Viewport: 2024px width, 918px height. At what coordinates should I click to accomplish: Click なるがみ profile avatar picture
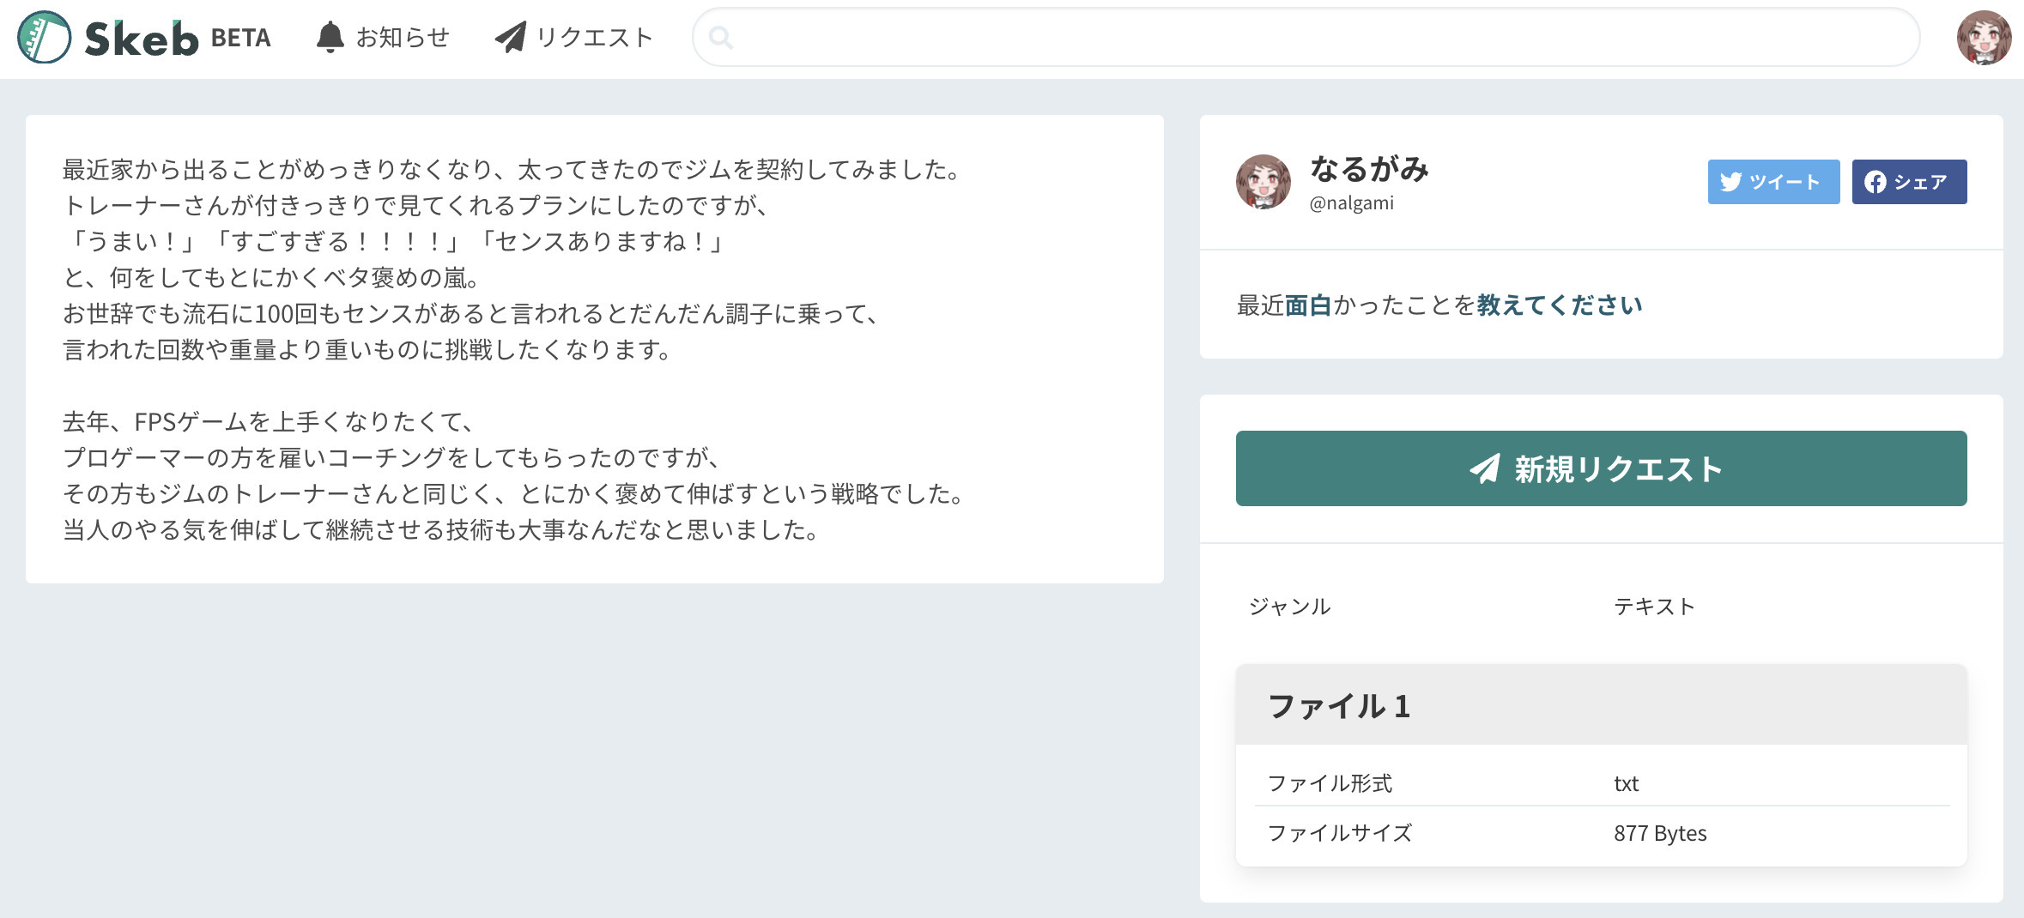(x=1263, y=182)
